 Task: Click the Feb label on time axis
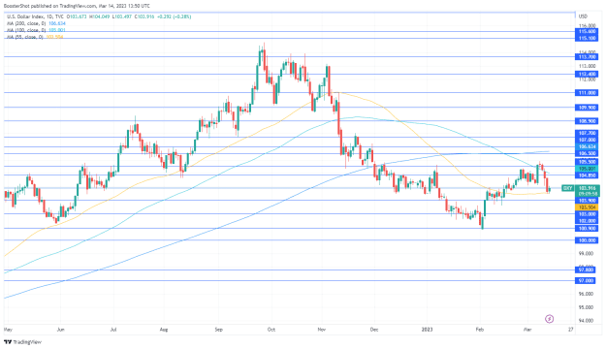[480, 330]
